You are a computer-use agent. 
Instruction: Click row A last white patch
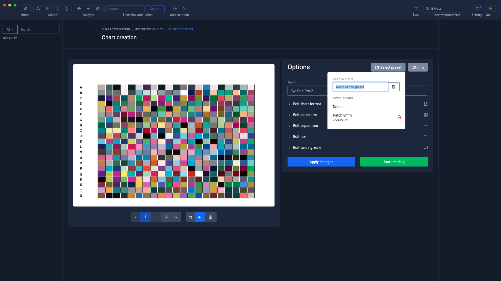251,87
